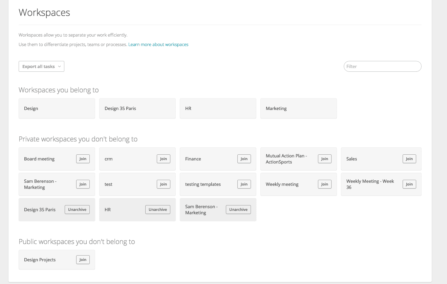Join the Weekly meeting workspace
447x284 pixels.
click(x=325, y=184)
